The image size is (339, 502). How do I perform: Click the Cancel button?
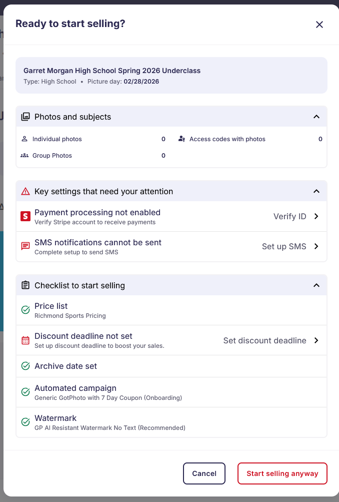(204, 473)
